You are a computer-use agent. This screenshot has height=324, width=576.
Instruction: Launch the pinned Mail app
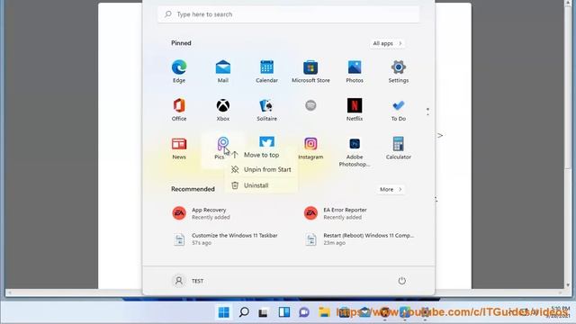coord(223,71)
